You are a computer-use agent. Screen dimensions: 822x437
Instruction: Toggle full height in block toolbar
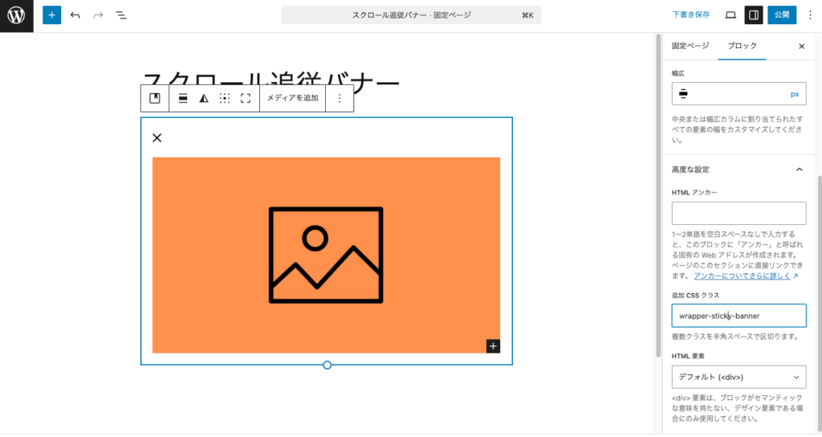click(x=246, y=98)
